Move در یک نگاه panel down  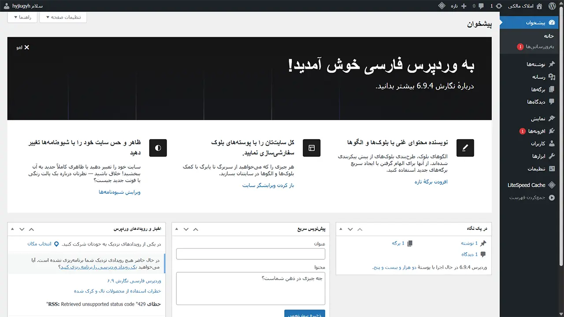pos(350,229)
